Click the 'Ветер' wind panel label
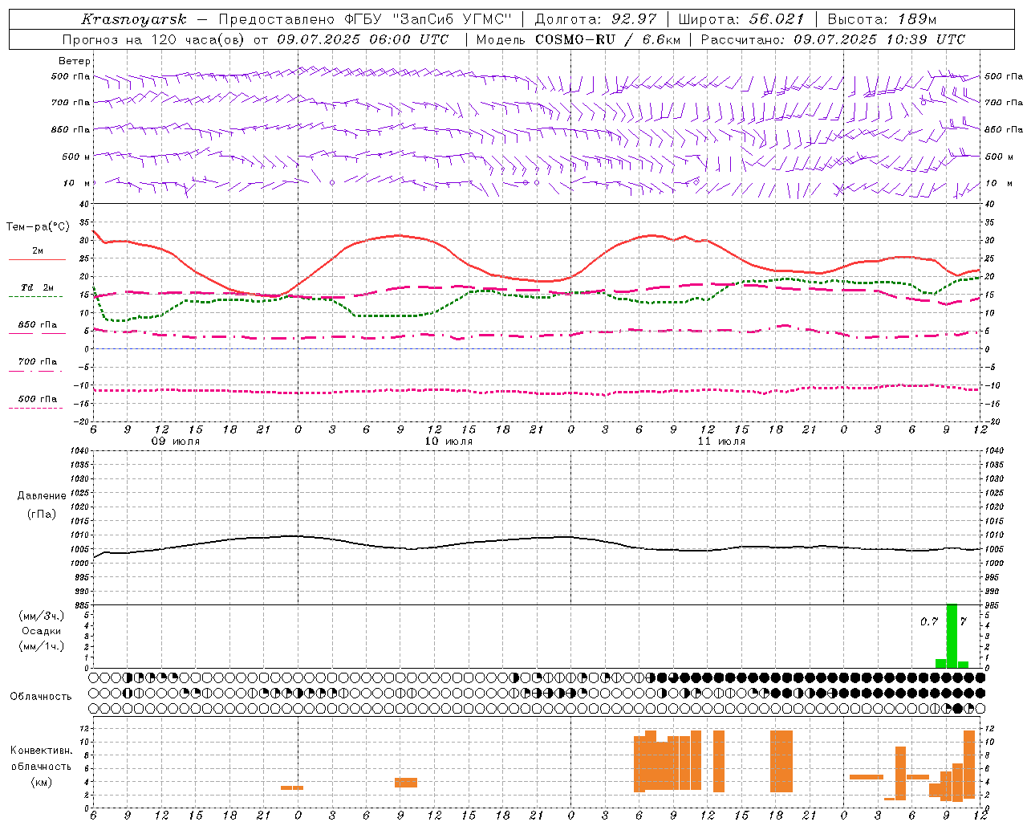1027x822 pixels. coord(75,61)
